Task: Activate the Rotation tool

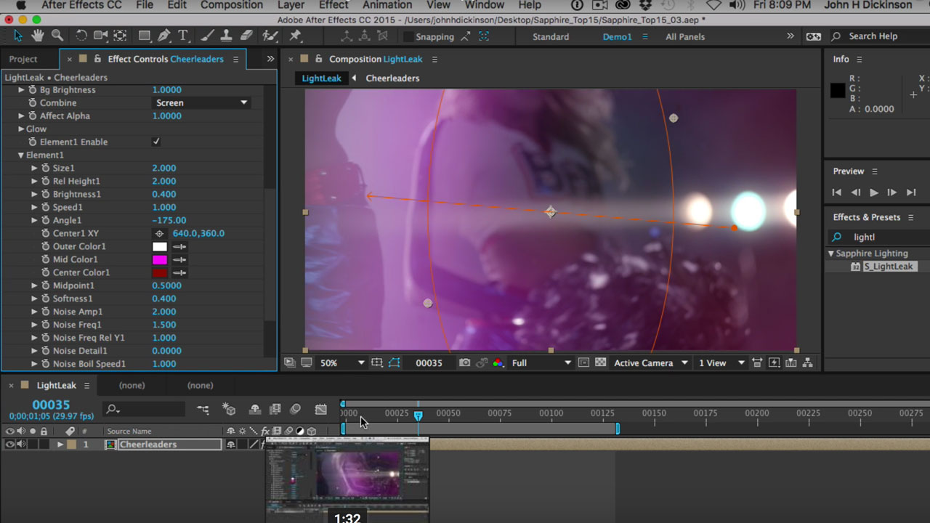Action: coord(81,36)
